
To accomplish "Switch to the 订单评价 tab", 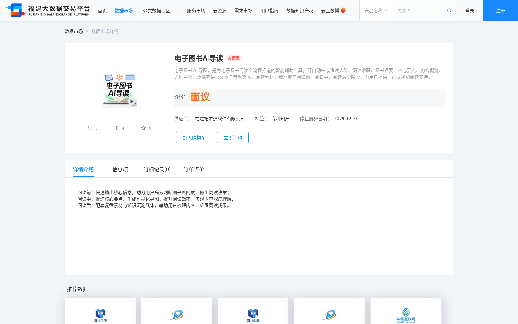I will [194, 169].
